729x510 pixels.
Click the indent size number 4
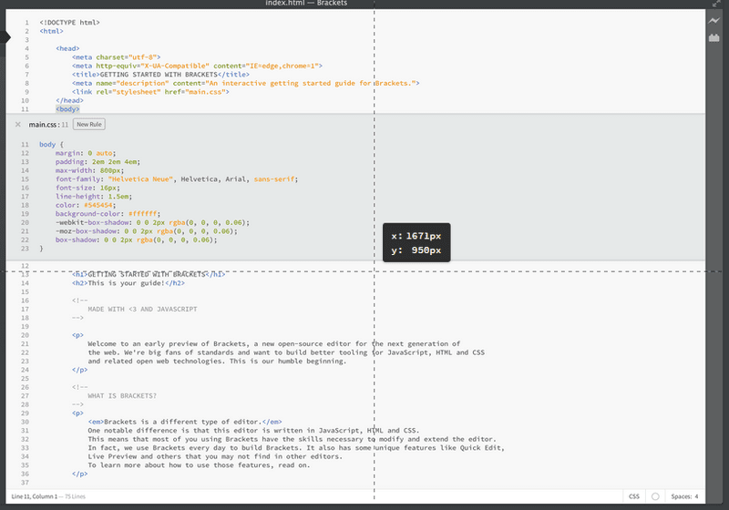pyautogui.click(x=697, y=496)
